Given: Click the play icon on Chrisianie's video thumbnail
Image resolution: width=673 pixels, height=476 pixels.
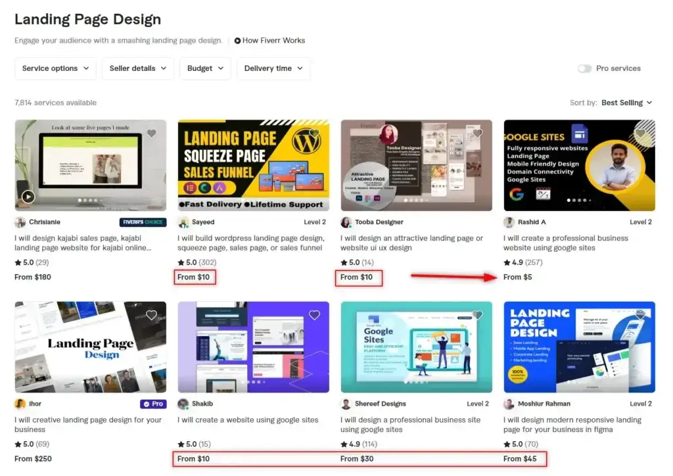Looking at the screenshot, I should pyautogui.click(x=28, y=196).
